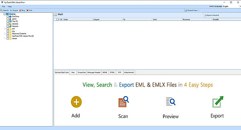241x130 pixels.
Task: Open the Select Language combo box
Action: pyautogui.click(x=231, y=6)
